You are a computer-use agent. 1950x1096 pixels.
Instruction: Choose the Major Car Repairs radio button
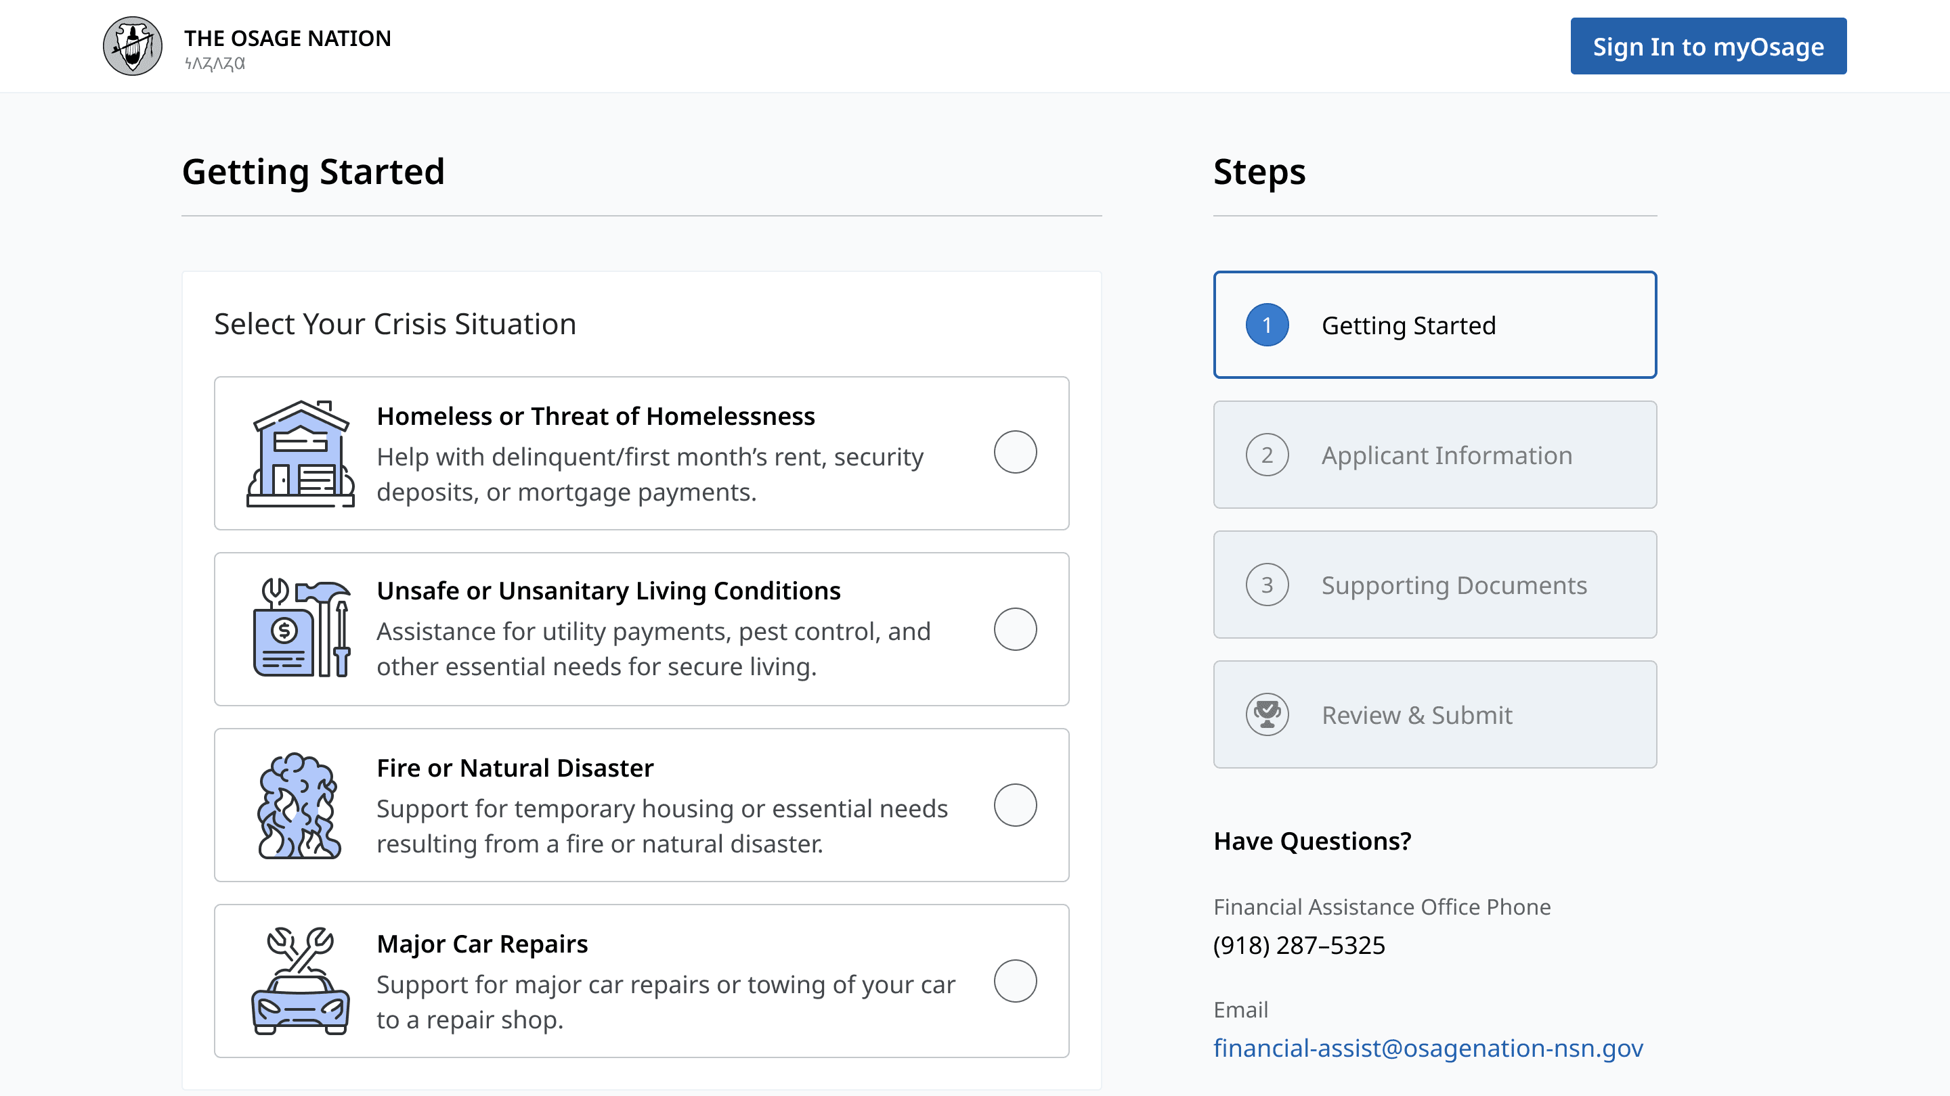click(1014, 981)
